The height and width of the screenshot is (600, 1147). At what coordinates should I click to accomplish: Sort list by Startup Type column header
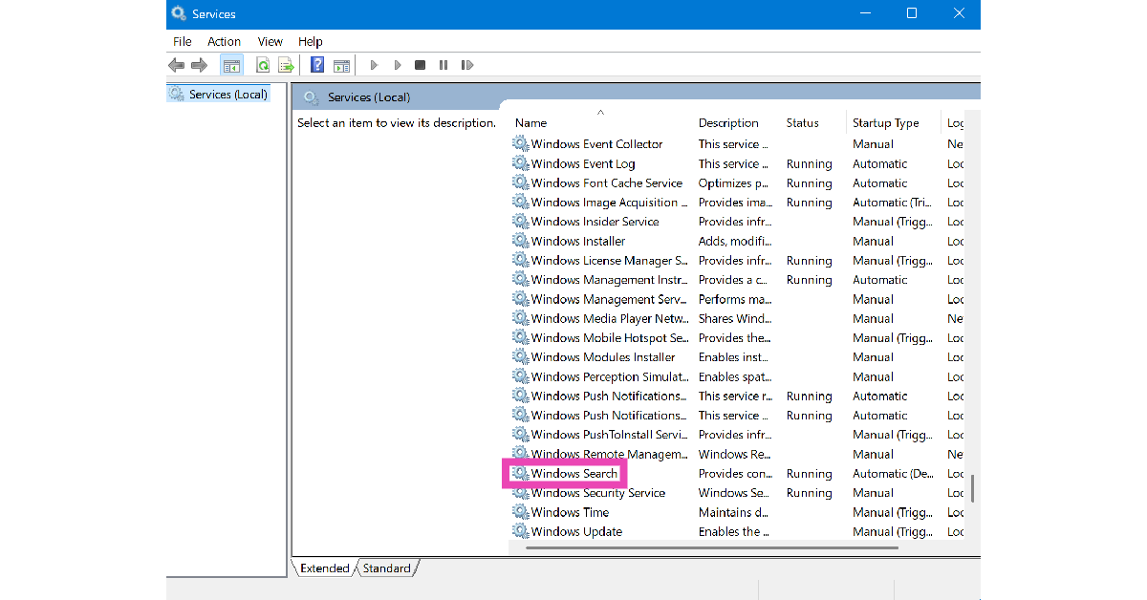point(885,123)
